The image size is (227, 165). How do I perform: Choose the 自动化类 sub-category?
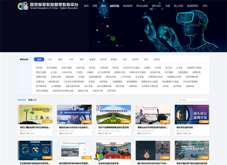click(80, 68)
